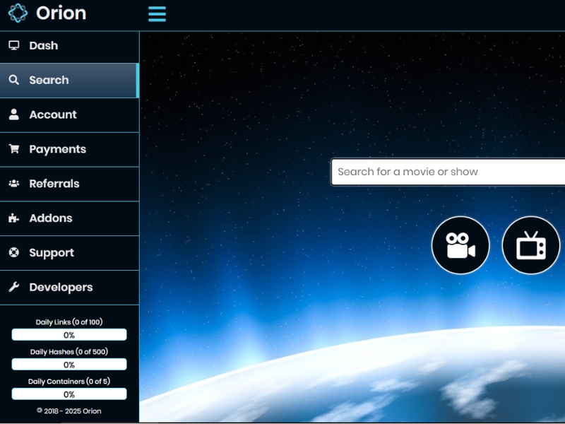
Task: Click the Referrals people group icon
Action: 13,184
